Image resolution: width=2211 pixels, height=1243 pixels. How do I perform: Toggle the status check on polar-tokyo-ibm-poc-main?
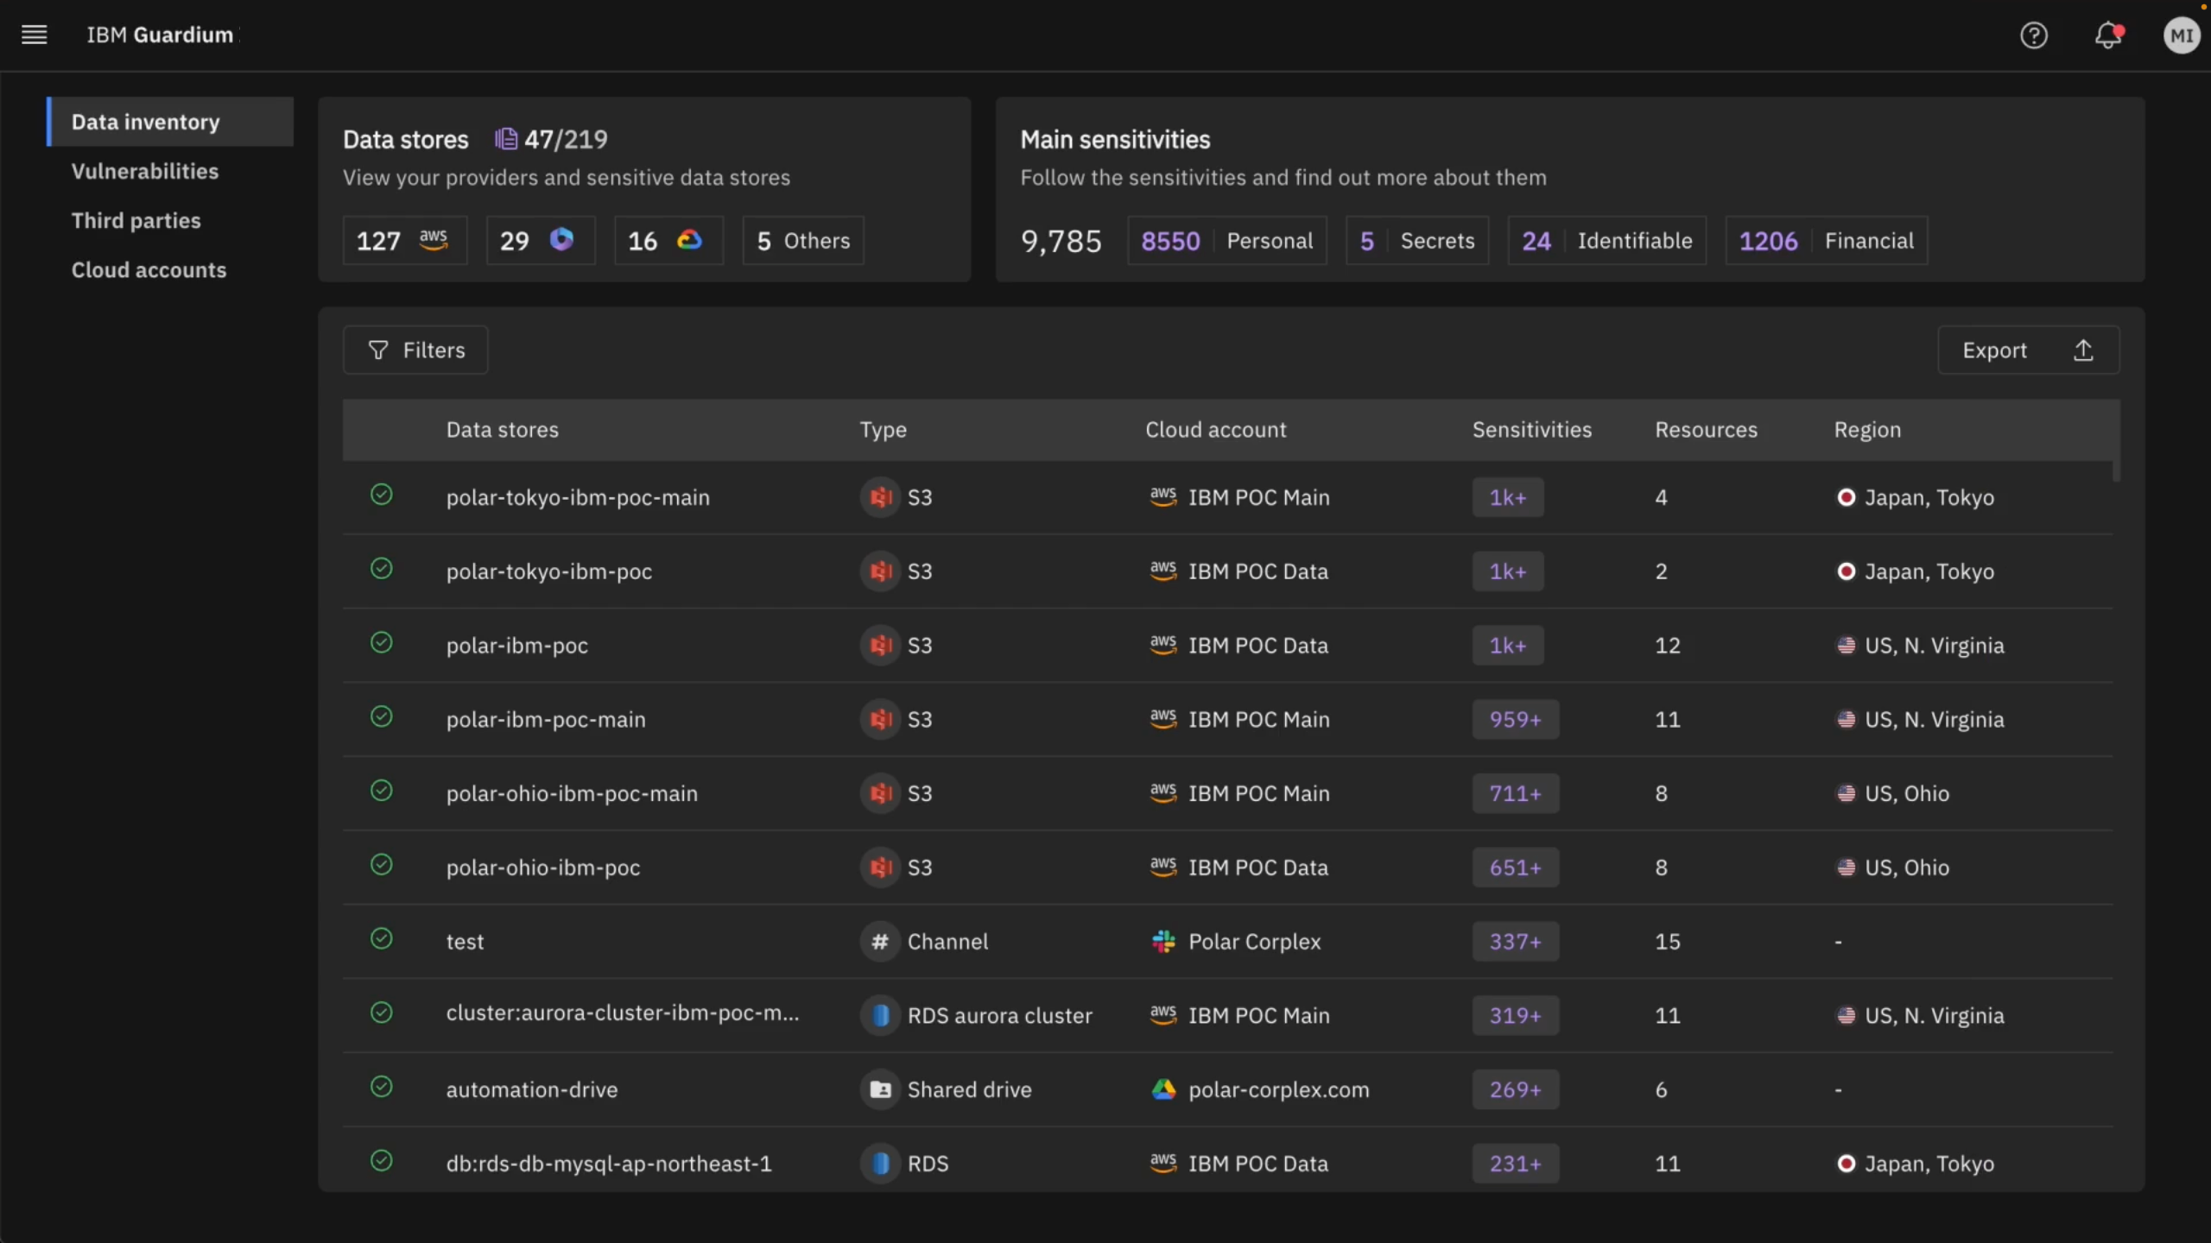tap(381, 495)
